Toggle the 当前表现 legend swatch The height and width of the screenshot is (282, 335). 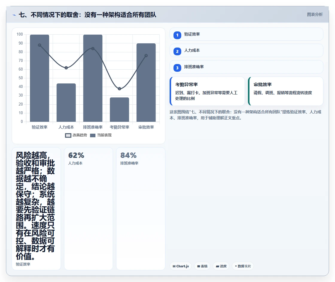click(x=93, y=135)
